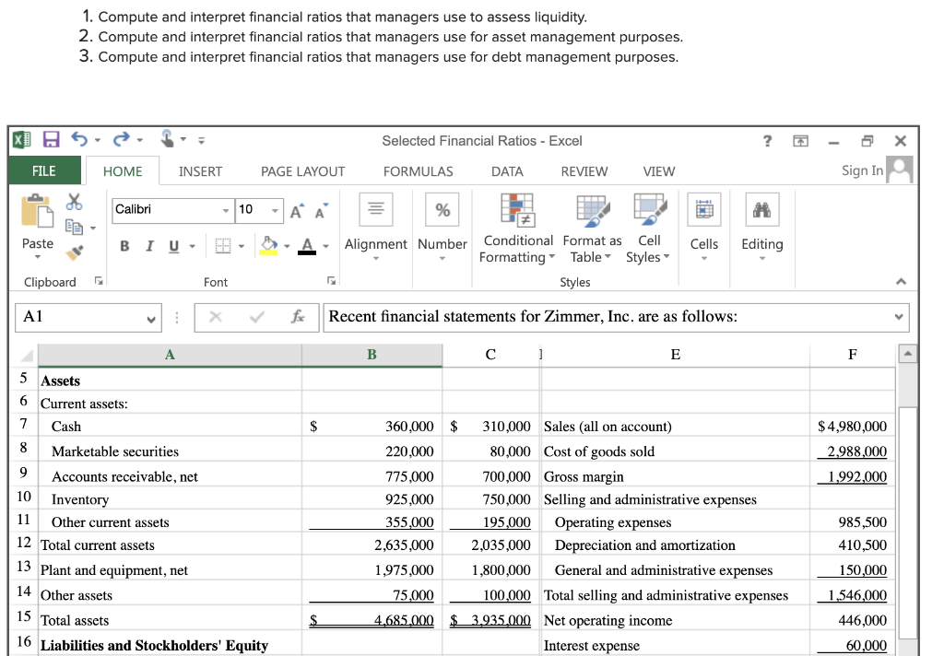Undo the last action

click(79, 140)
